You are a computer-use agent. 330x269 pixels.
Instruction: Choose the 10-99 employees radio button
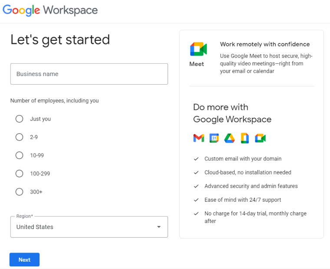tap(20, 155)
